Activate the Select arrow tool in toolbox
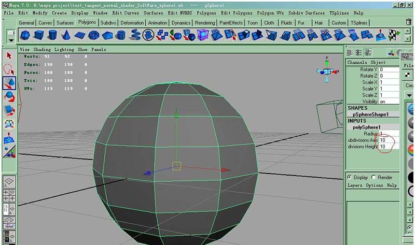Screen dimensions: 415x245 pyautogui.click(x=9, y=56)
